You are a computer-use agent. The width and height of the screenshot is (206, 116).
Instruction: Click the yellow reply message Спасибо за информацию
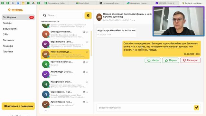[162, 49]
